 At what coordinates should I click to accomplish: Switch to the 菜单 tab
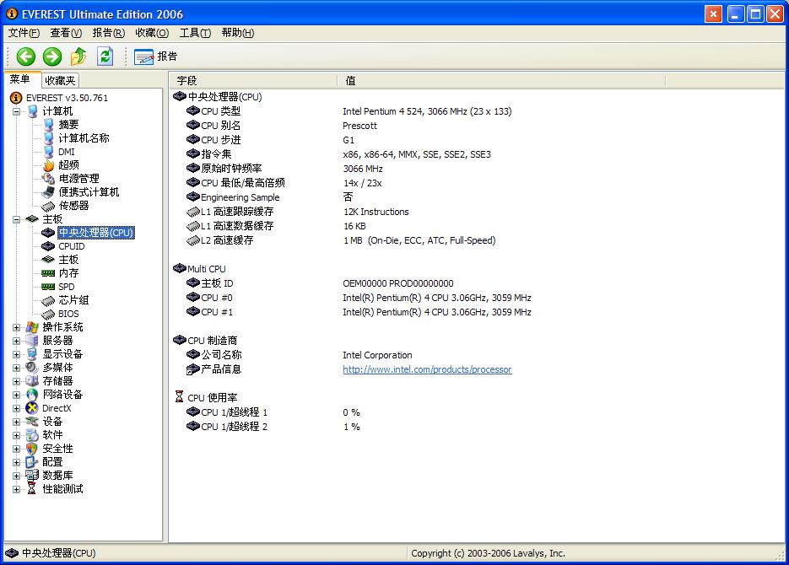click(x=20, y=79)
